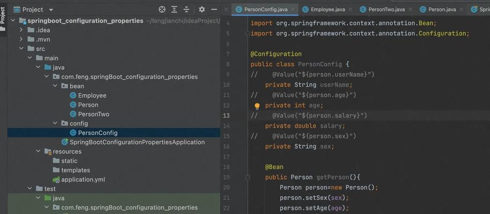Click the resources folder icon
The height and width of the screenshot is (214, 490).
coord(48,152)
